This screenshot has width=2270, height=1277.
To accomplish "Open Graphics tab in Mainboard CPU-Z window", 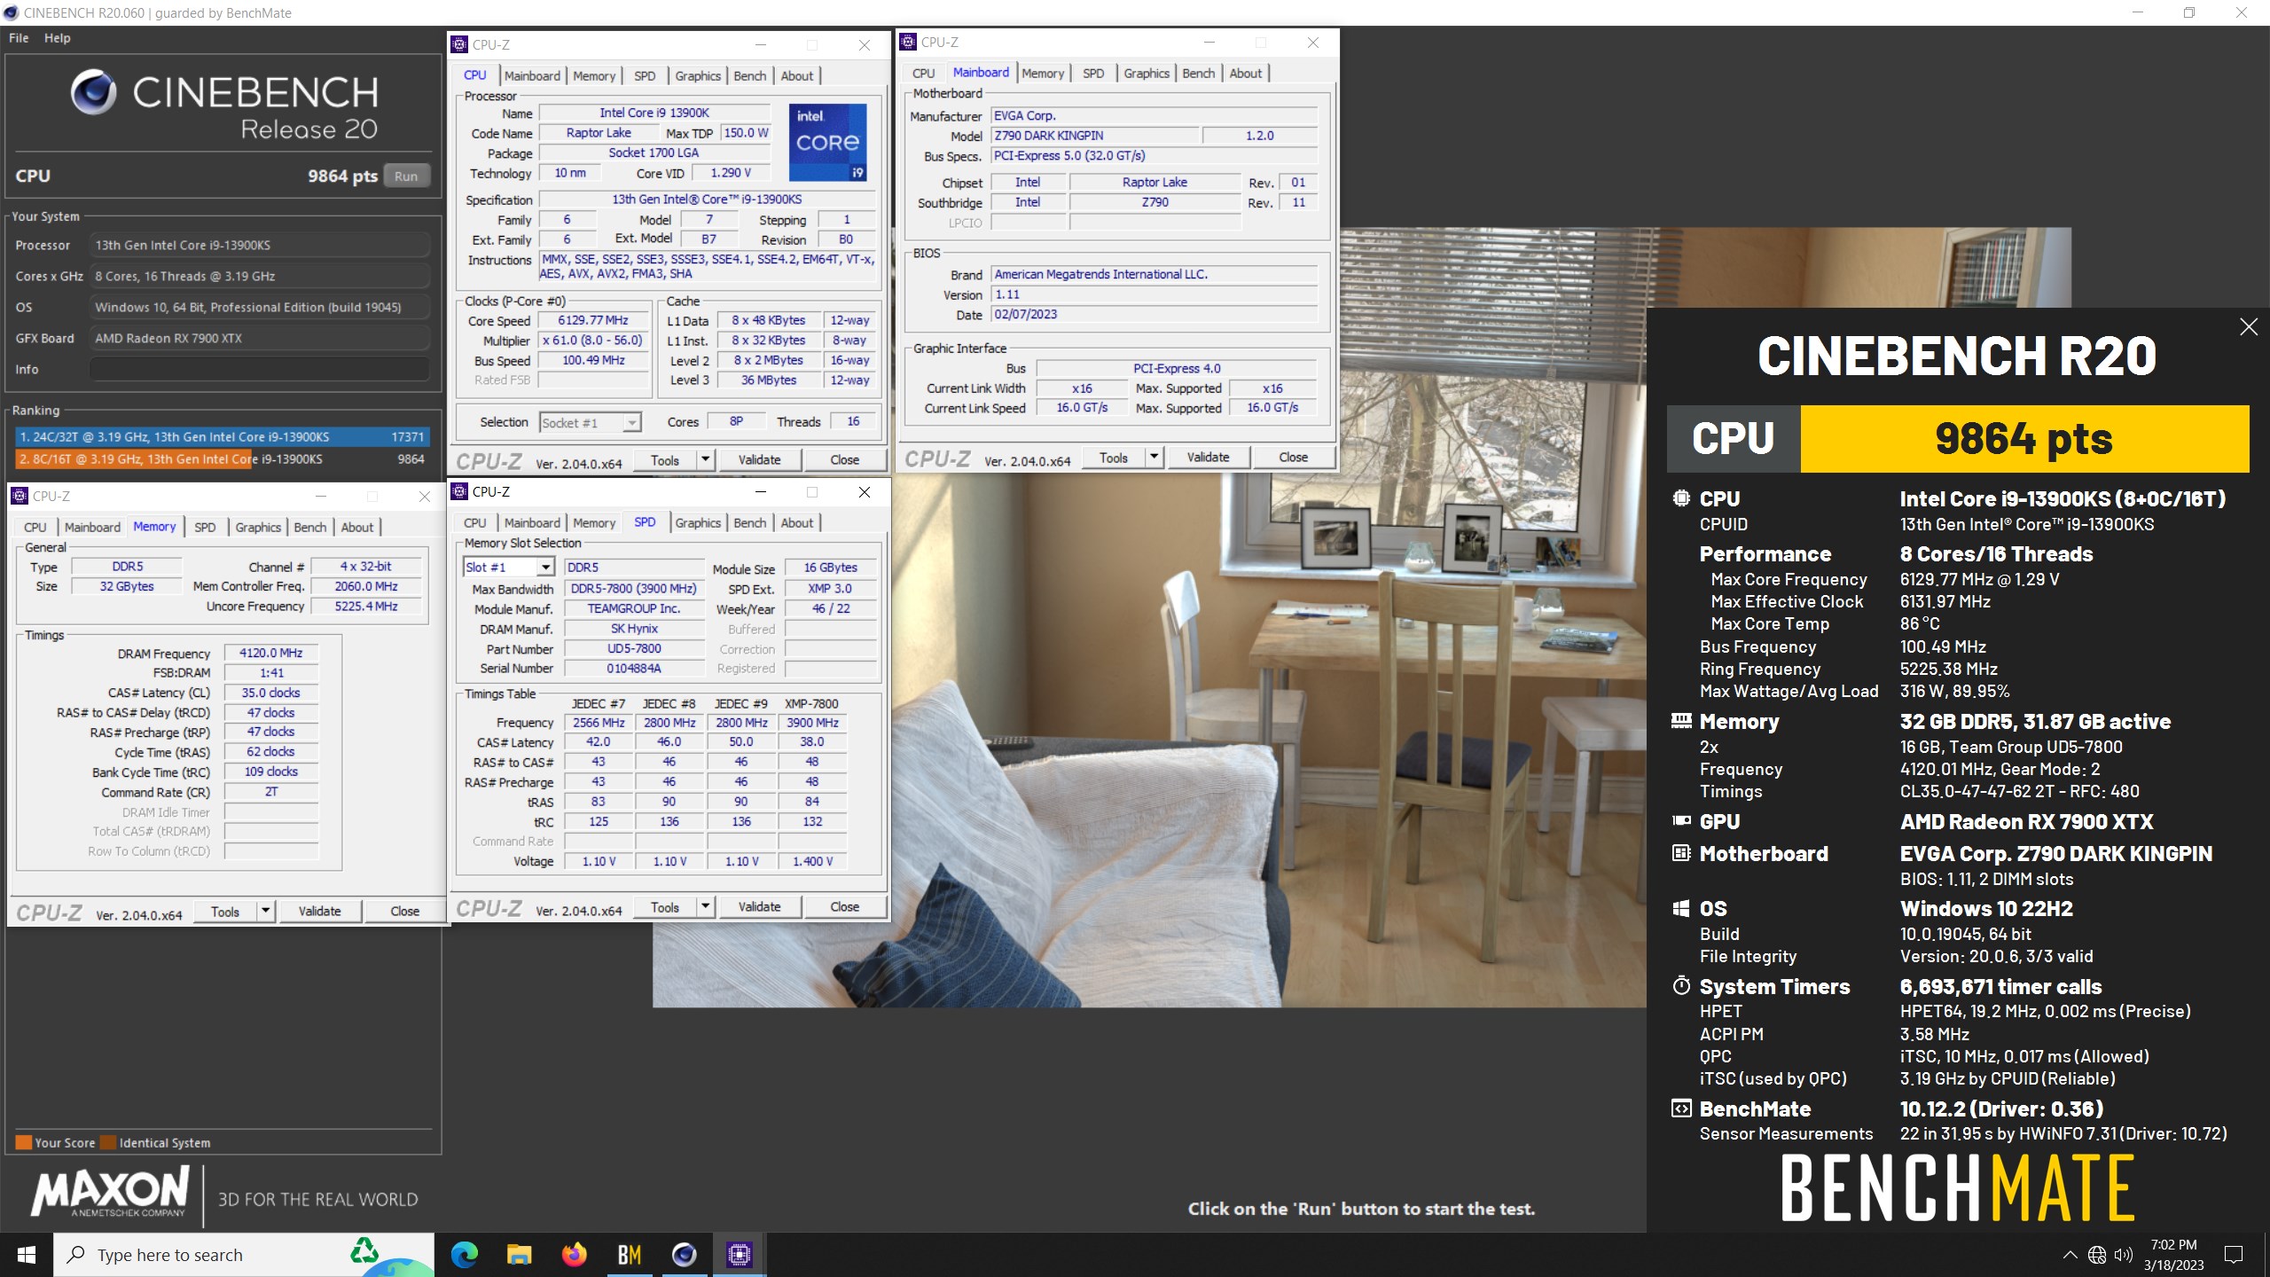I will coord(1146,74).
